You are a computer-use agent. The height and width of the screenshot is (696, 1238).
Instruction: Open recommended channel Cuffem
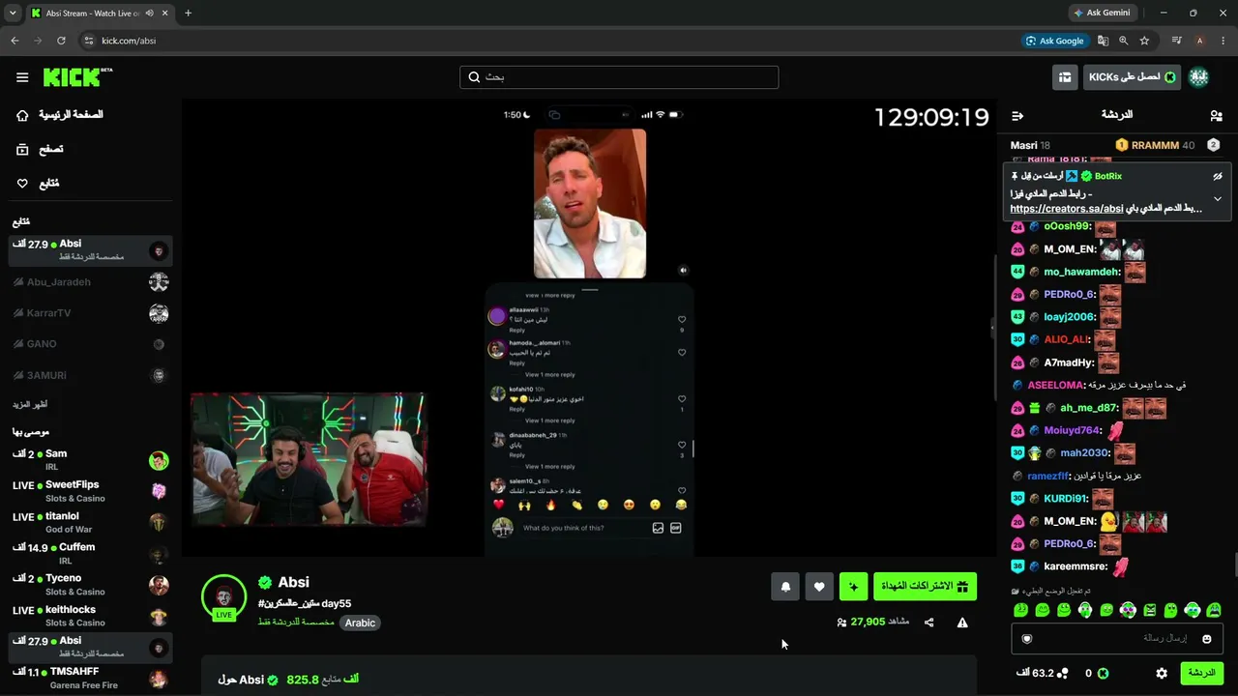[91, 554]
